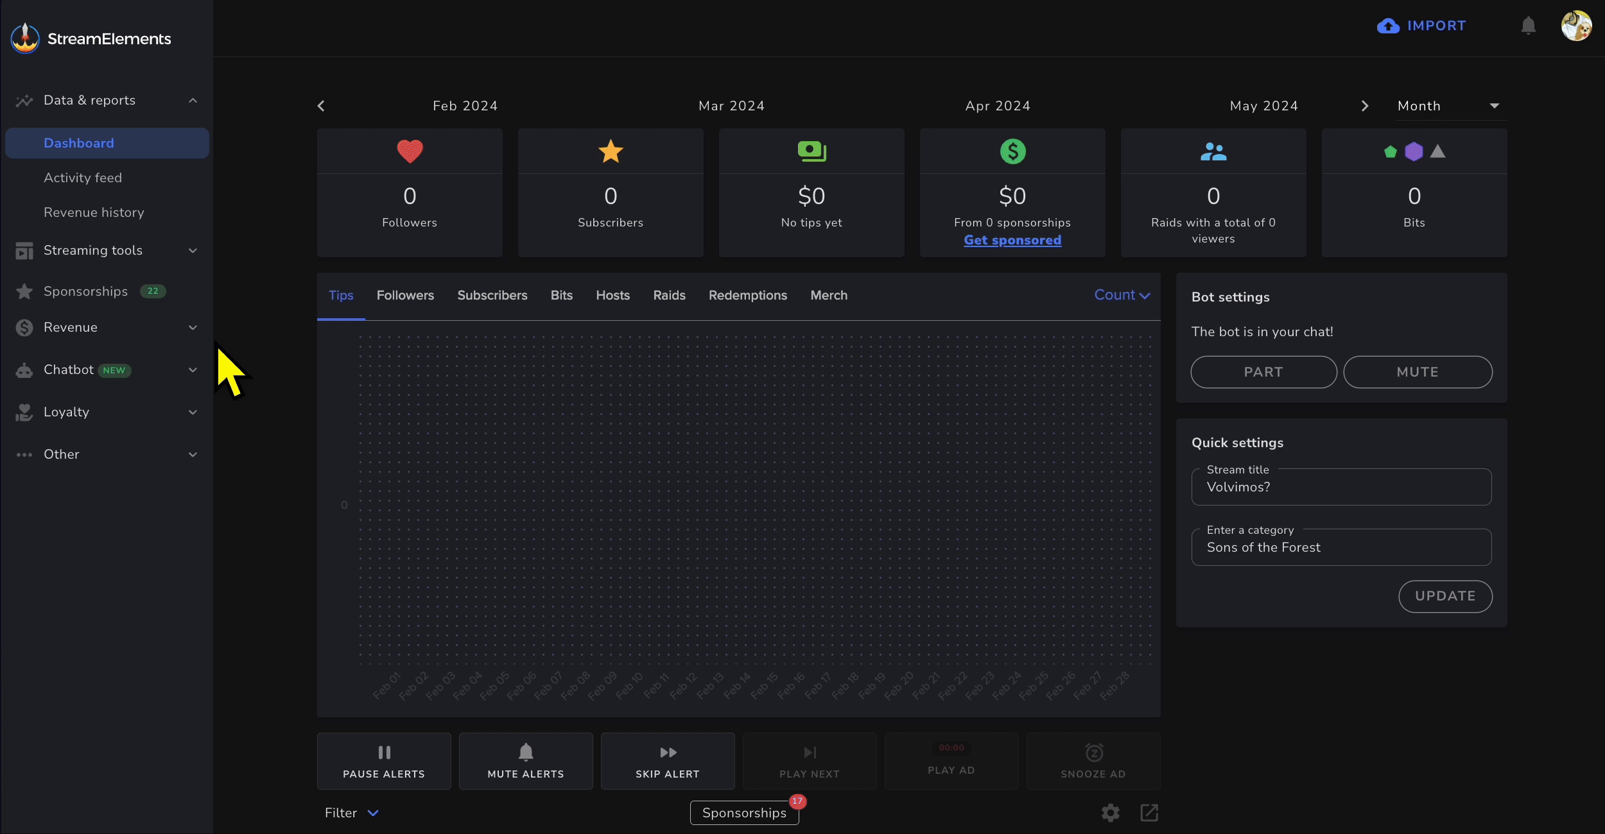Click the Get sponsored link
This screenshot has width=1605, height=834.
click(1012, 240)
